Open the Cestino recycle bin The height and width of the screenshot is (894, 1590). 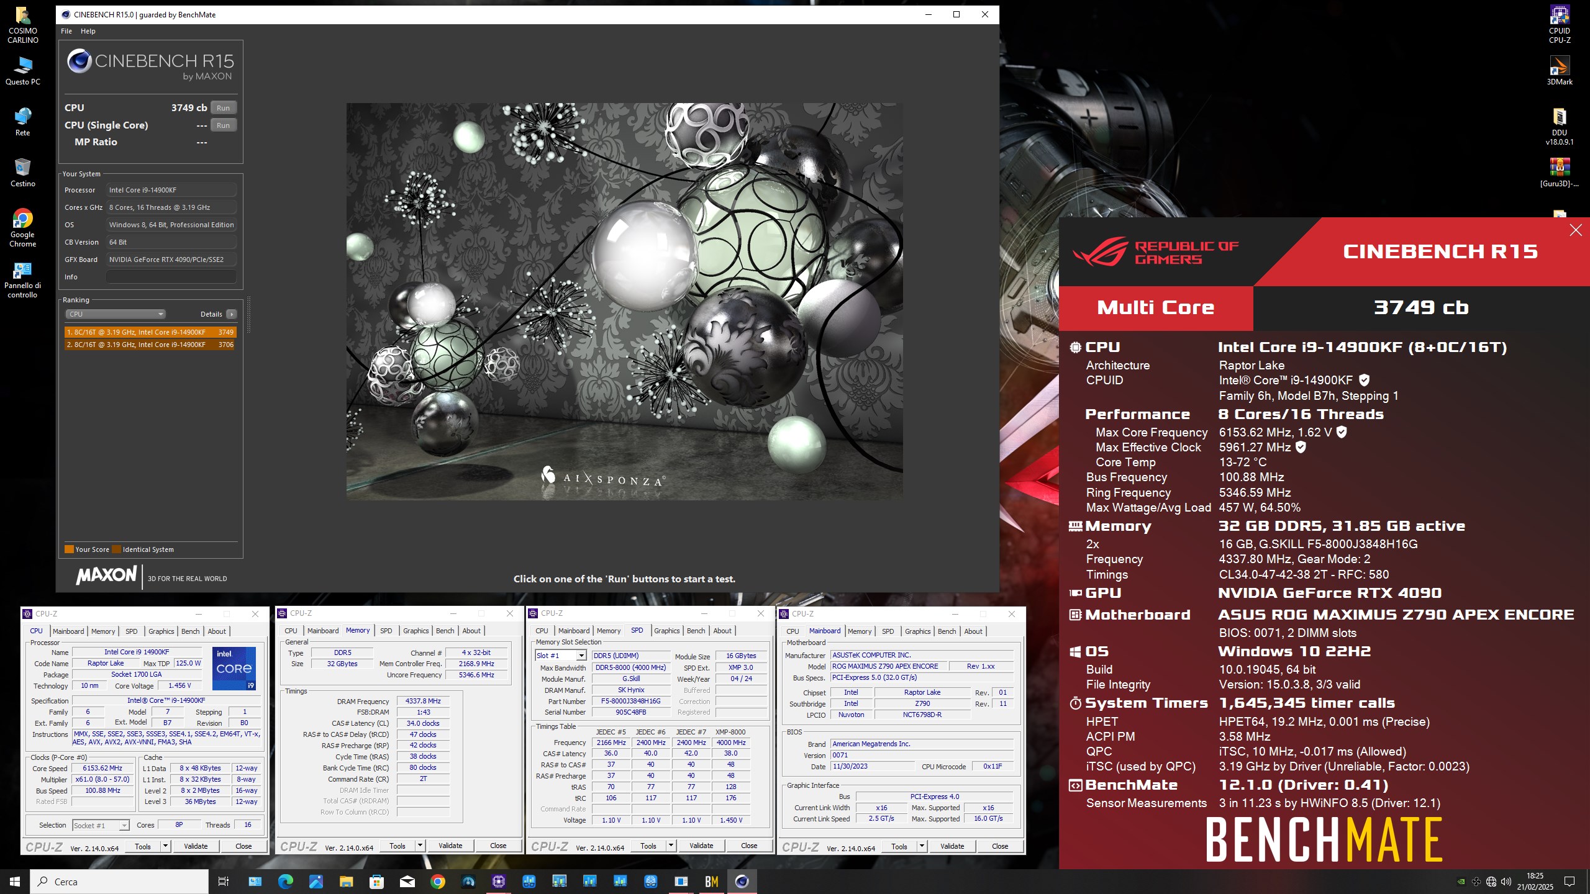click(23, 173)
